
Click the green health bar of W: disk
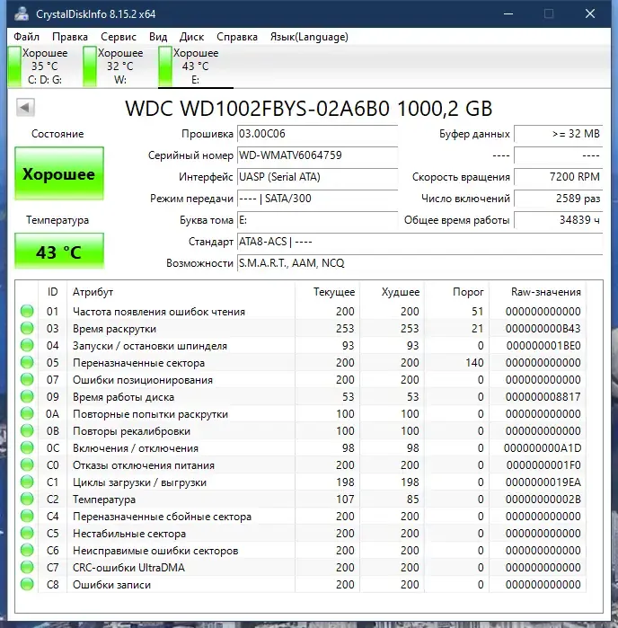tap(90, 66)
